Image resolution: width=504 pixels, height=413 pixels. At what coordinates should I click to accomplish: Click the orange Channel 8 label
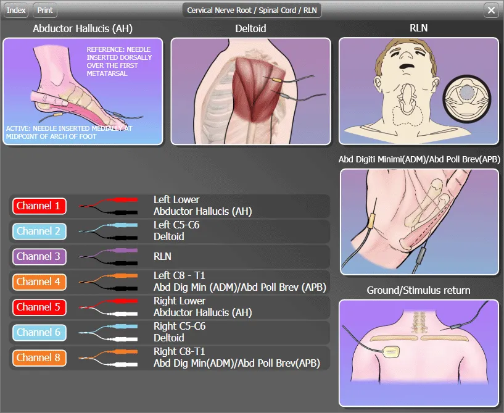(x=39, y=357)
